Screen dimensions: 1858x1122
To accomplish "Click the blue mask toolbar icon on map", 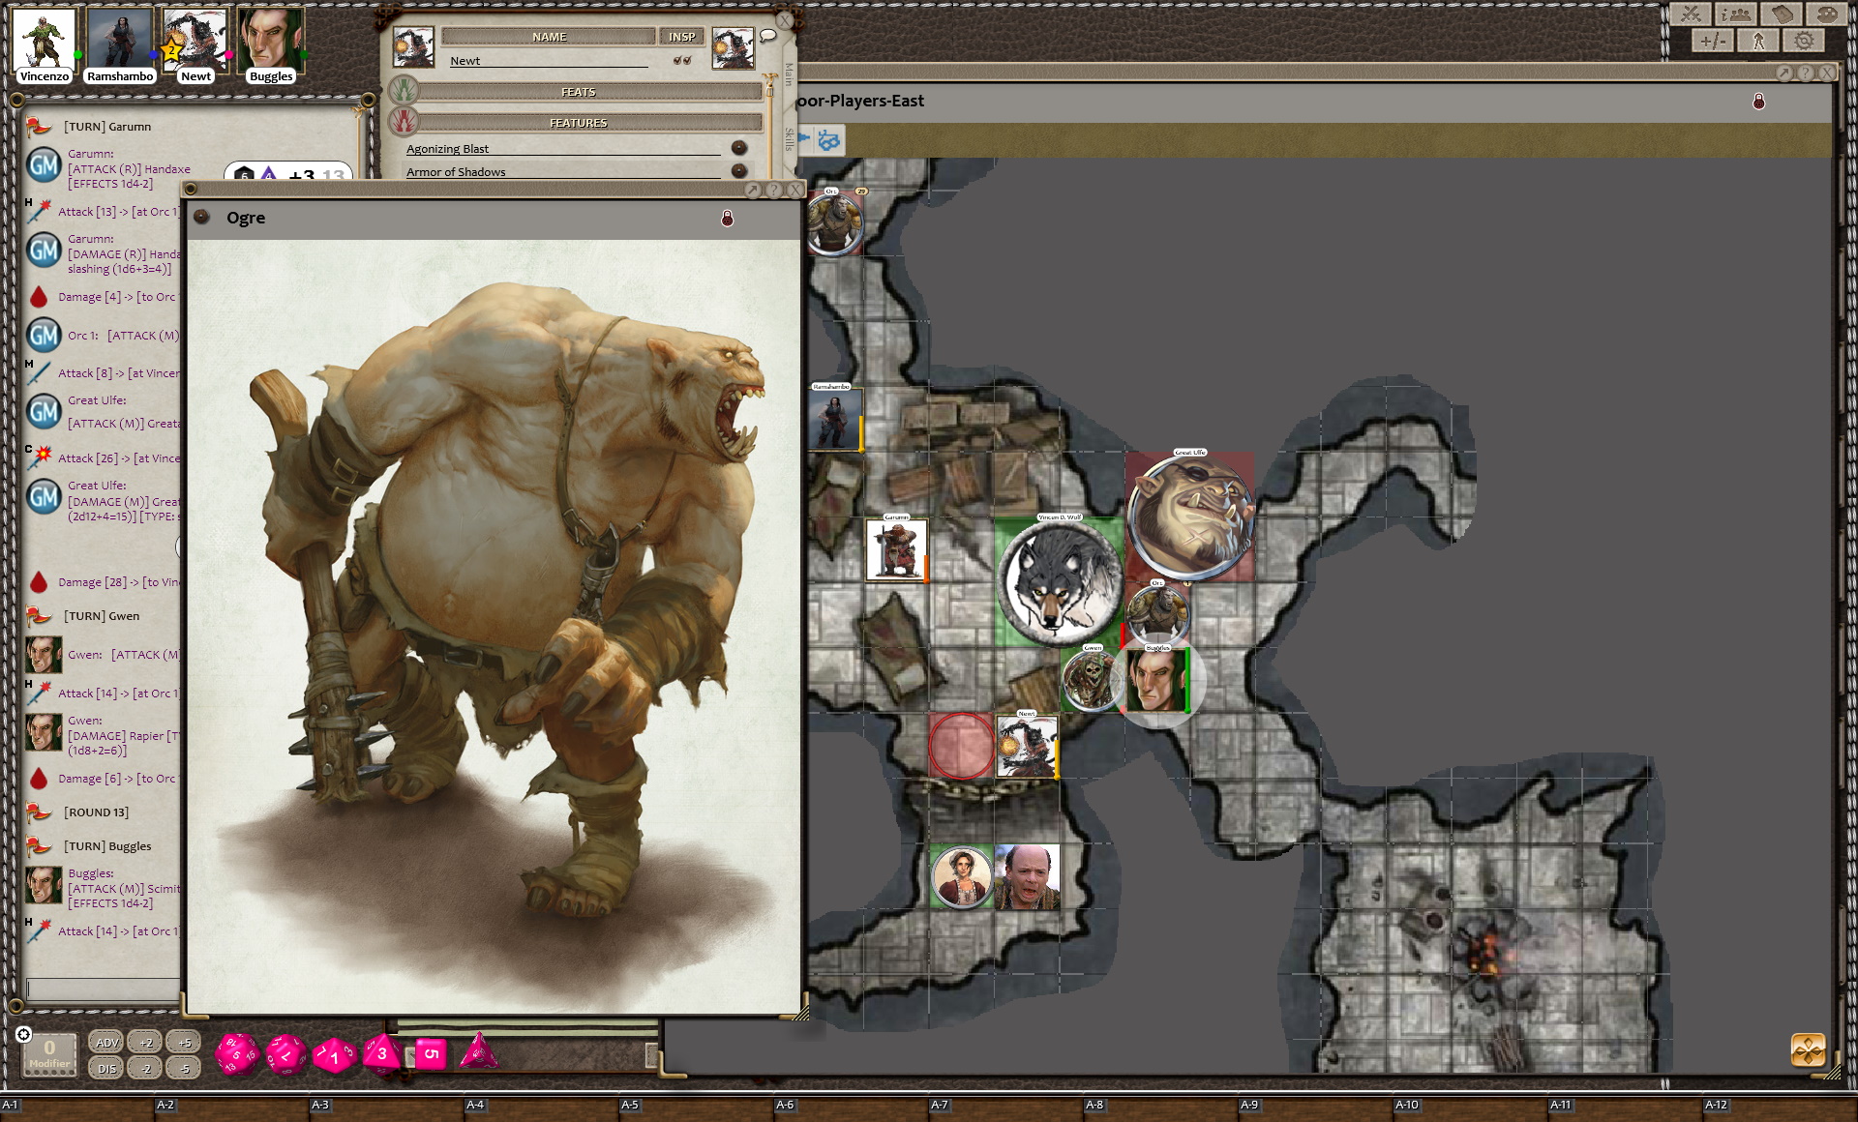I will coord(828,141).
